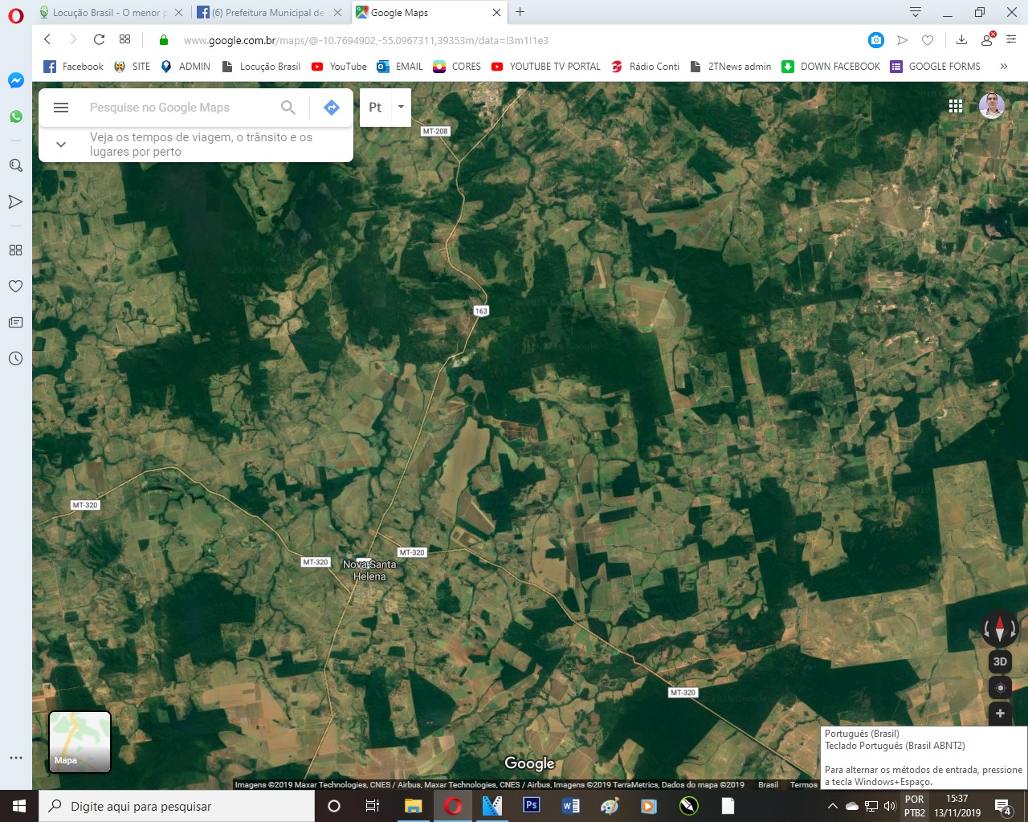Reset map orientation with the compass
The width and height of the screenshot is (1028, 822).
1000,628
